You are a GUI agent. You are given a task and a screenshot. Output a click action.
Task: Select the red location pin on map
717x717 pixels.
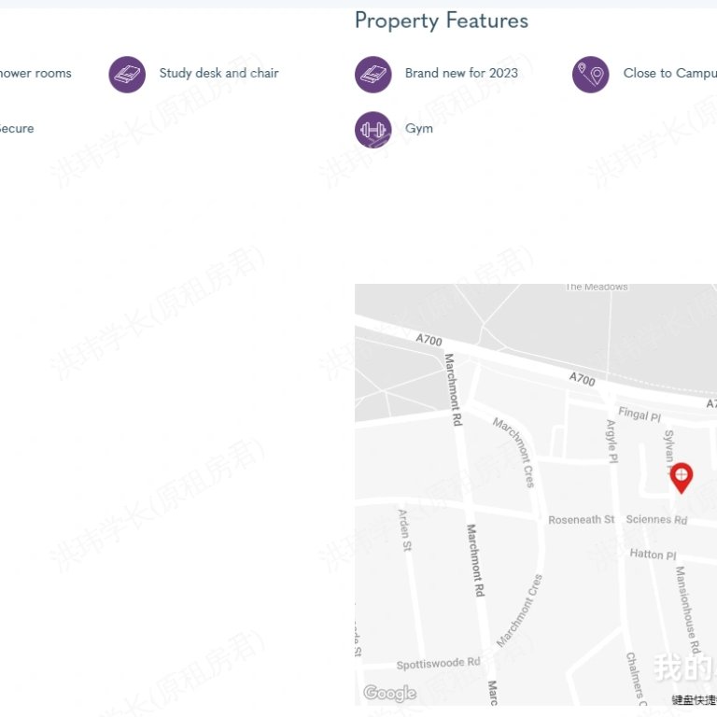point(682,478)
